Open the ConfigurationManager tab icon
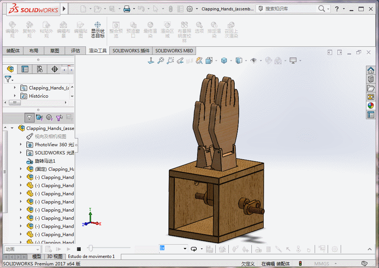The image size is (379, 268). click(x=39, y=69)
